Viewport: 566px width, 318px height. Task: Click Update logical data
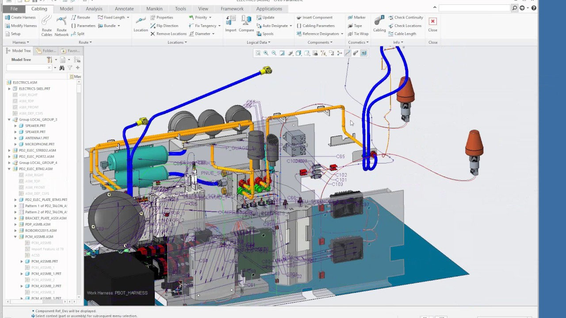[265, 17]
